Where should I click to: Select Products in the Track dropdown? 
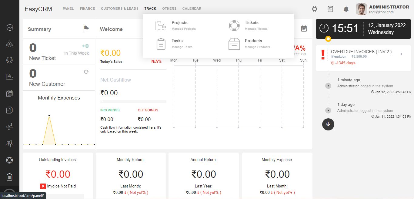[x=253, y=41]
